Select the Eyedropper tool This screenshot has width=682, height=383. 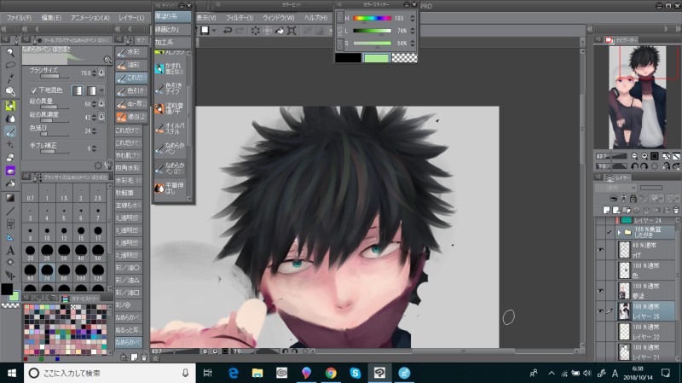(x=10, y=78)
